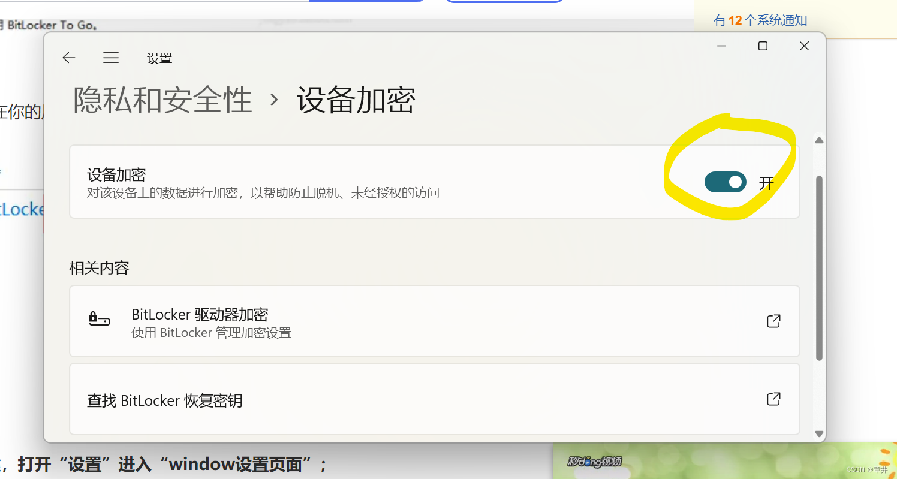Click the external link icon beside 查找 BitLocker 恢复密钥
This screenshot has width=897, height=479.
pos(773,398)
